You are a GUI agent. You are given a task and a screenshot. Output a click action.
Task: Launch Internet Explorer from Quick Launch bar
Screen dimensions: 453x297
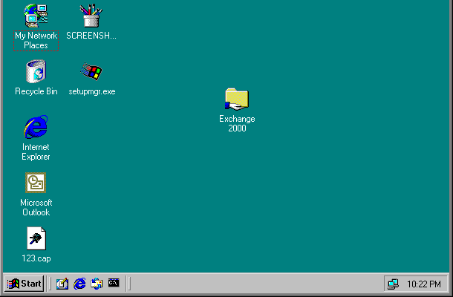pyautogui.click(x=79, y=283)
